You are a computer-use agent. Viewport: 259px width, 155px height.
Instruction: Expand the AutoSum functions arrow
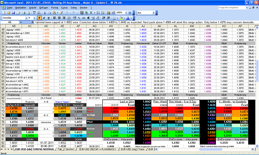[x=94, y=13]
